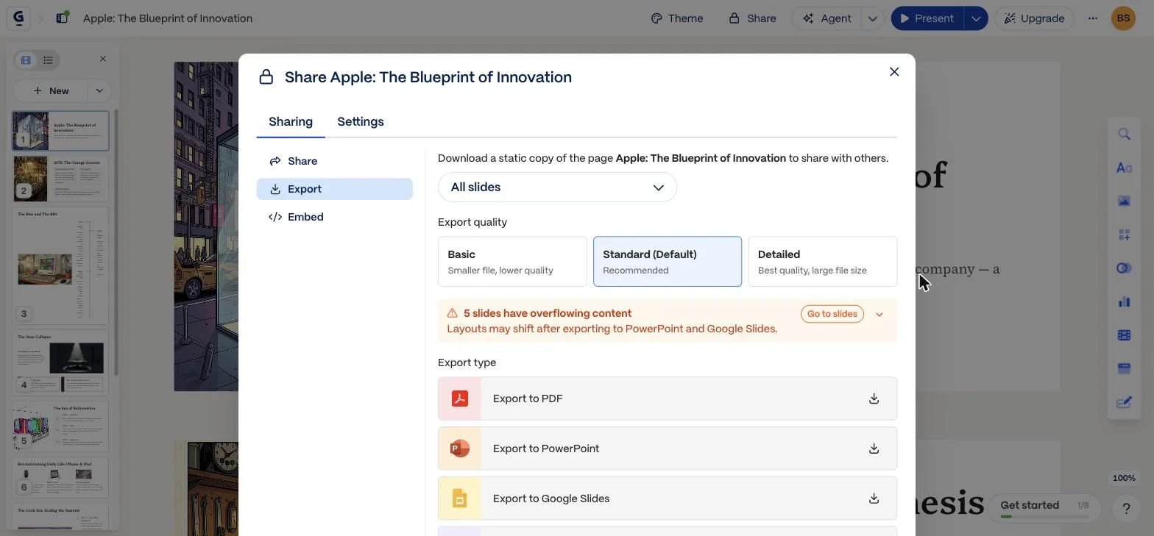Click the Google Slides download arrow icon
1154x536 pixels.
click(874, 499)
